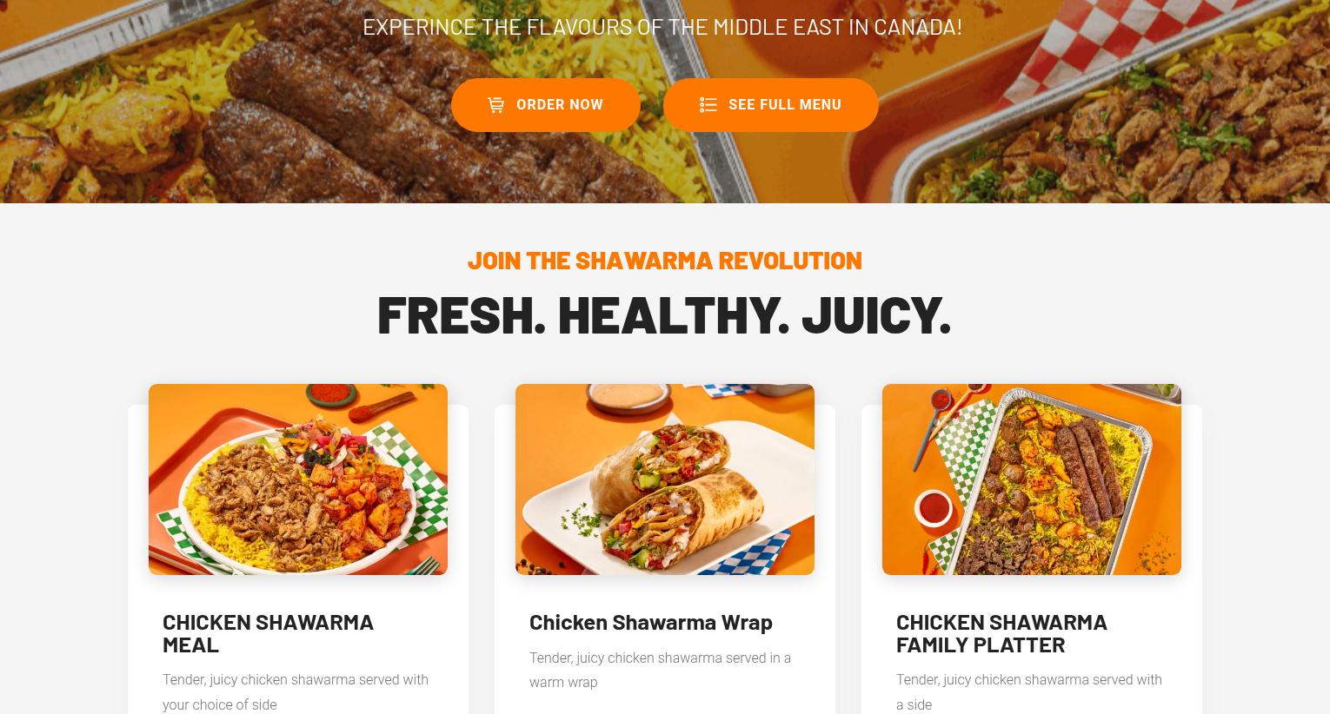1330x714 pixels.
Task: Click the shopping cart icon in Order Now
Action: pyautogui.click(x=495, y=105)
